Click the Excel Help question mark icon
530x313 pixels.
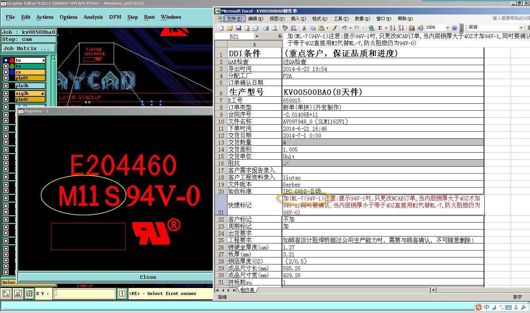(x=455, y=28)
